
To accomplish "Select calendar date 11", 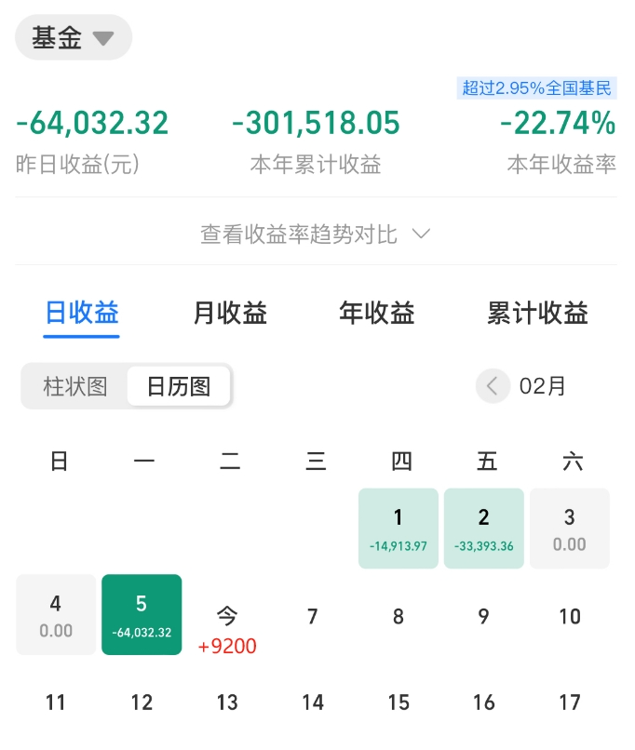I will coord(56,703).
